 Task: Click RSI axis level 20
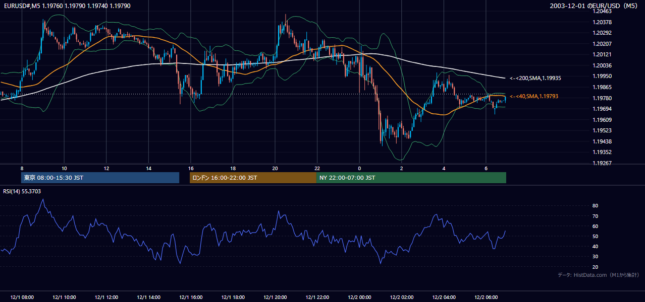click(x=596, y=267)
